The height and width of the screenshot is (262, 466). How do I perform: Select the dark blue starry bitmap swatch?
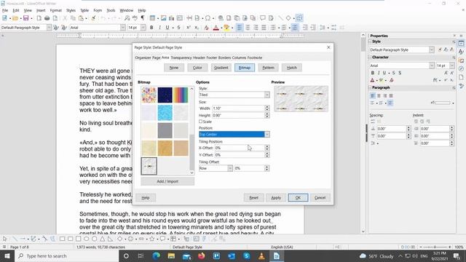165,95
